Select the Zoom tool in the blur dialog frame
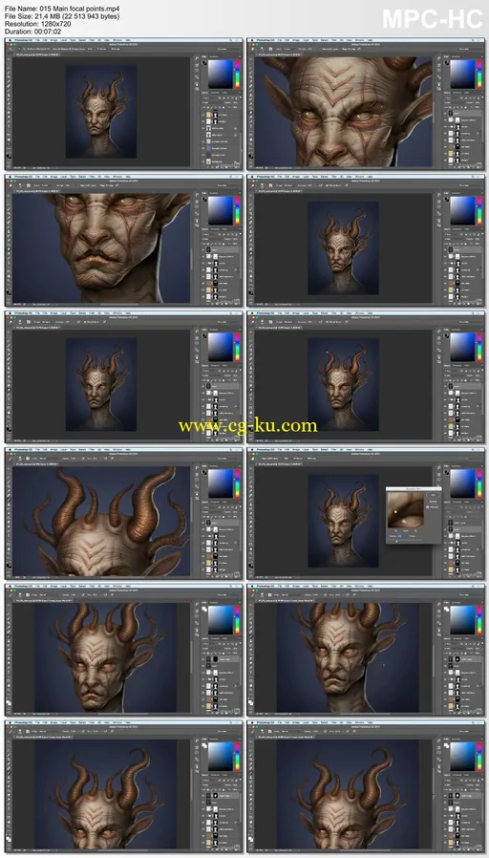489x858 pixels. point(250,553)
